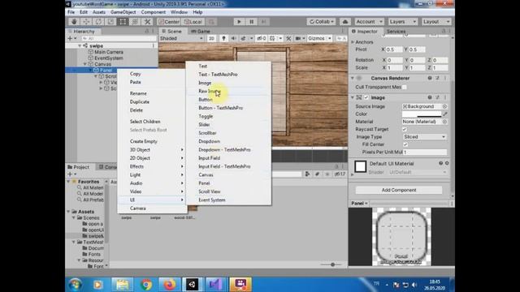The image size is (520, 292).
Task: Click the Step frame button
Action: [263, 22]
